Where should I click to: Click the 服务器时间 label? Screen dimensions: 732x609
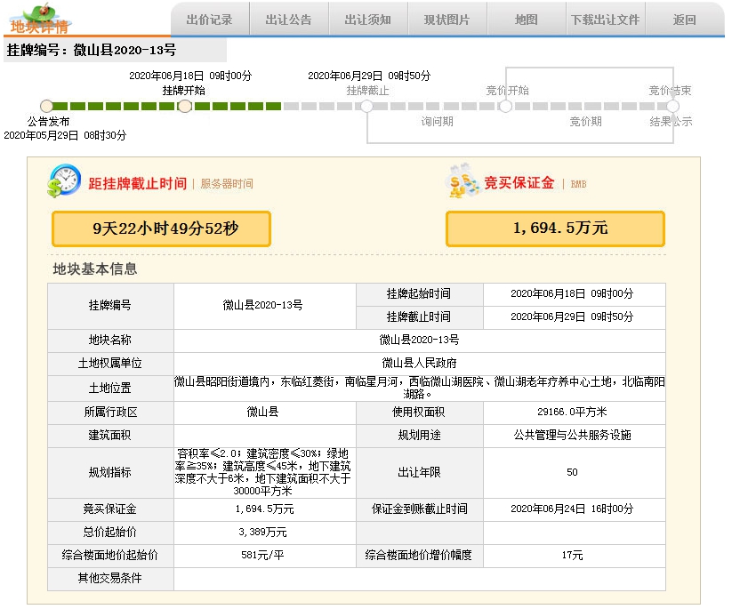(x=227, y=184)
